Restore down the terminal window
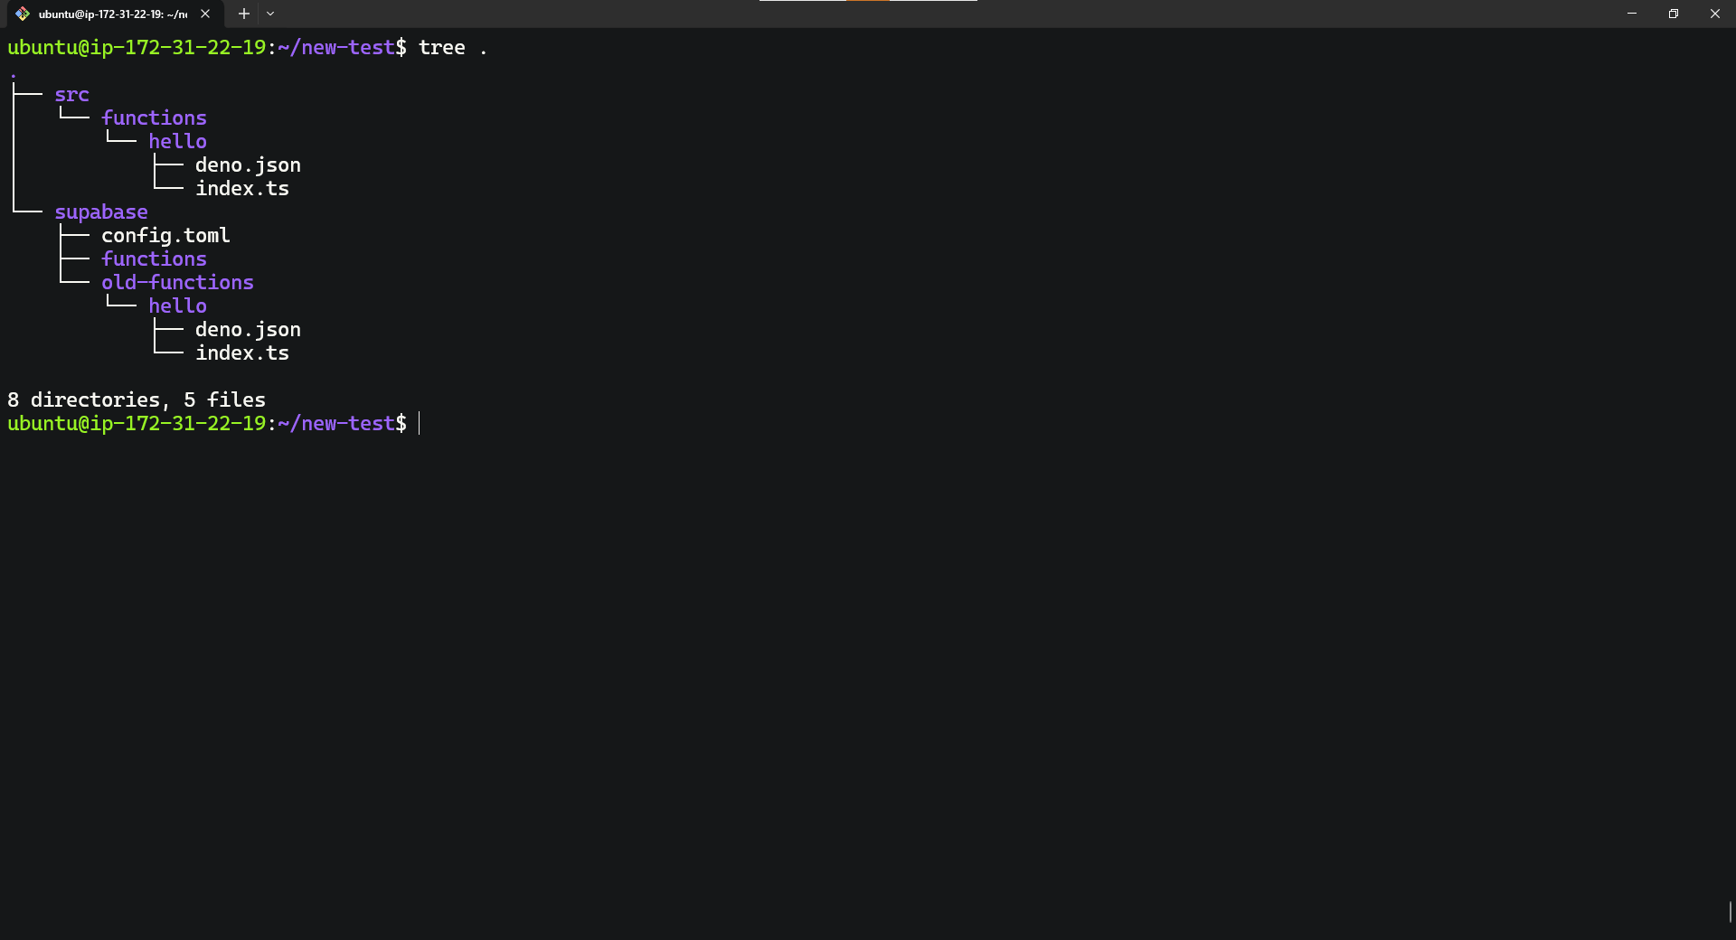The height and width of the screenshot is (940, 1736). [x=1674, y=14]
